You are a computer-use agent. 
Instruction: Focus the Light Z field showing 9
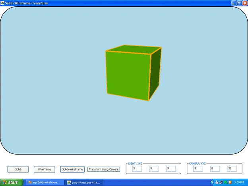[x=171, y=169]
